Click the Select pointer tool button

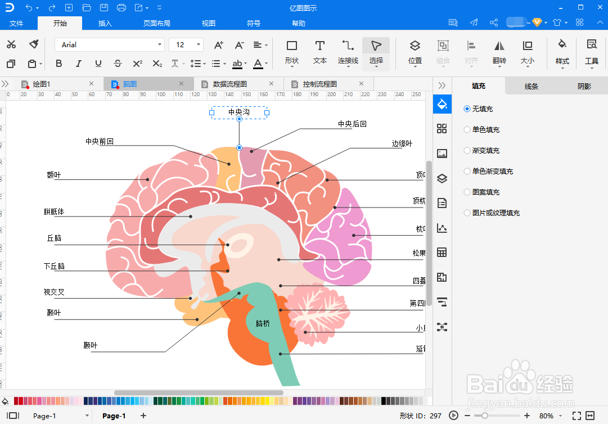376,53
